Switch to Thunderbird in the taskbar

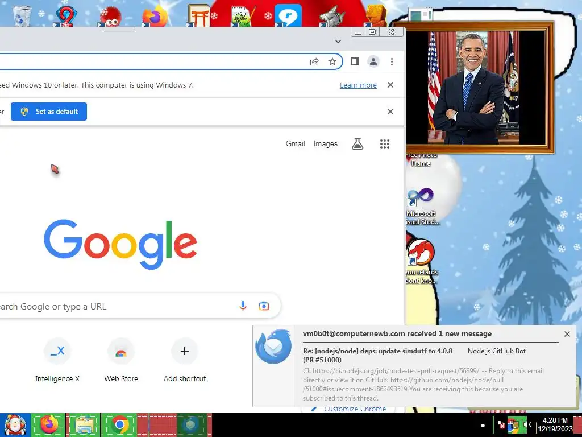(191, 425)
